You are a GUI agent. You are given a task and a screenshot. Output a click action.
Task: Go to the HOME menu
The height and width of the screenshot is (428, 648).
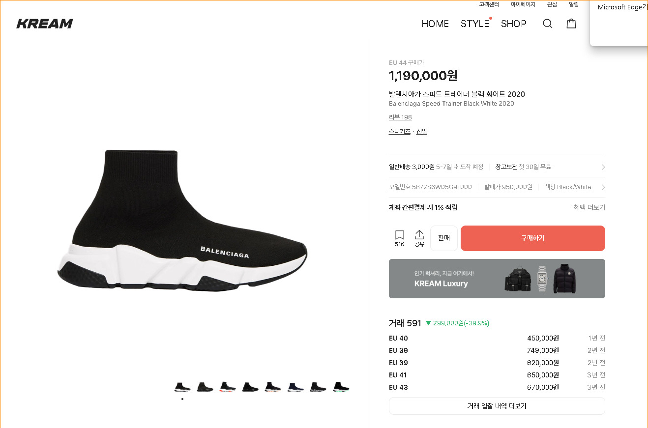tap(435, 24)
